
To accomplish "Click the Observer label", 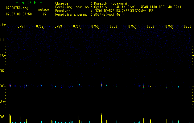I will [63, 3].
